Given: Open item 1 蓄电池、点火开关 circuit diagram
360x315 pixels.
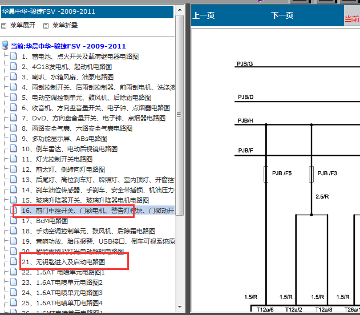Looking at the screenshot, I should pyautogui.click(x=80, y=56).
